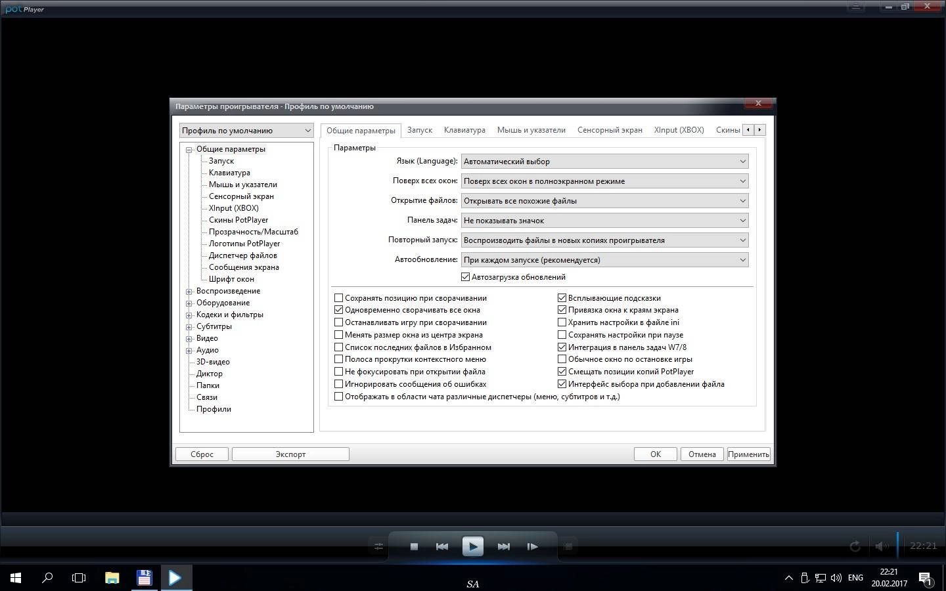Click the Previous track button
The width and height of the screenshot is (946, 591).
coord(442,546)
